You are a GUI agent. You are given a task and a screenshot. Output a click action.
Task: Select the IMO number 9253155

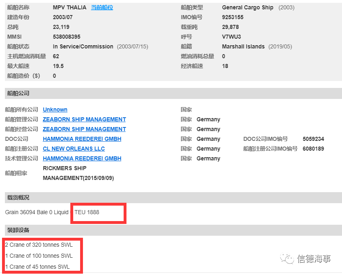pos(233,17)
